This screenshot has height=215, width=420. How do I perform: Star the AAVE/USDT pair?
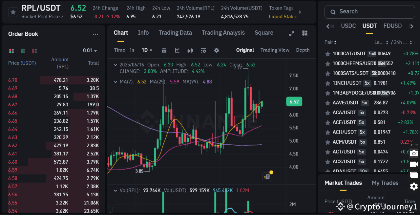click(x=327, y=102)
